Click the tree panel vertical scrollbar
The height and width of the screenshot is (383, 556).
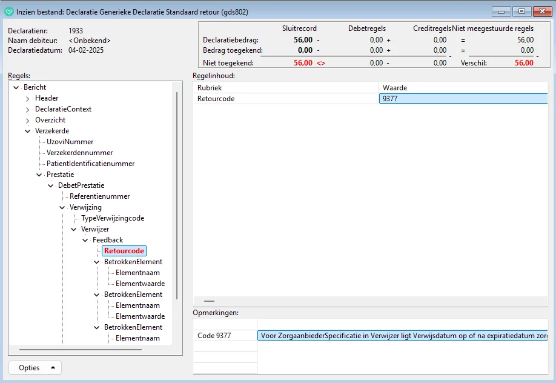pyautogui.click(x=176, y=194)
